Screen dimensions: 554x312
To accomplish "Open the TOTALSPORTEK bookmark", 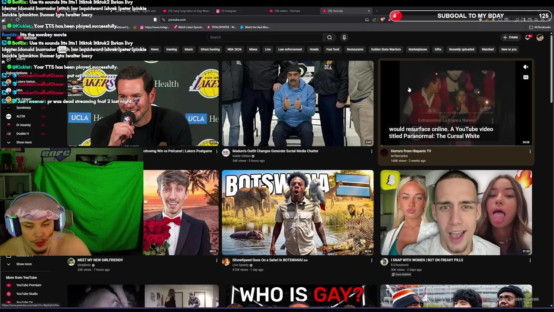I will point(222,27).
